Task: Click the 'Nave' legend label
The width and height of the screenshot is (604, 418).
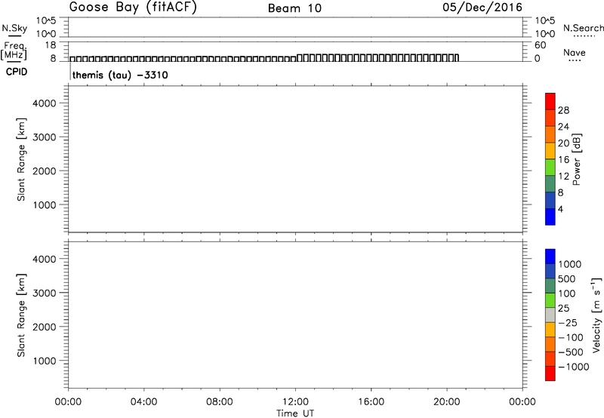Action: [x=575, y=52]
